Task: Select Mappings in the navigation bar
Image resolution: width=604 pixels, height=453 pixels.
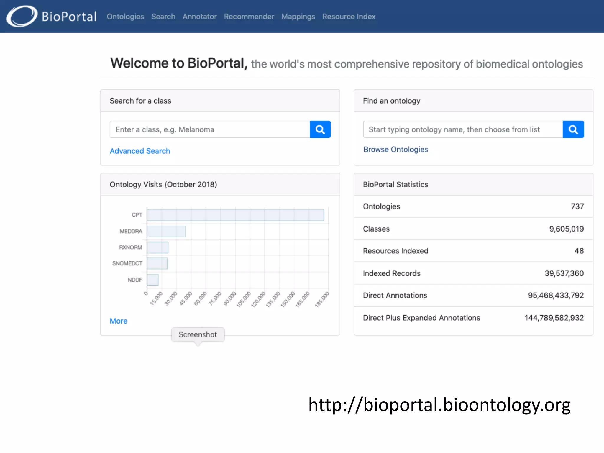Action: coord(298,17)
